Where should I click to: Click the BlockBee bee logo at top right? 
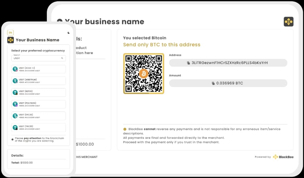point(289,21)
